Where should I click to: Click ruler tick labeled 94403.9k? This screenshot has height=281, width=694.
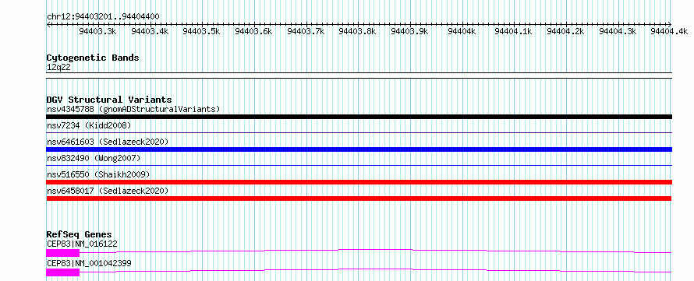coord(410,31)
